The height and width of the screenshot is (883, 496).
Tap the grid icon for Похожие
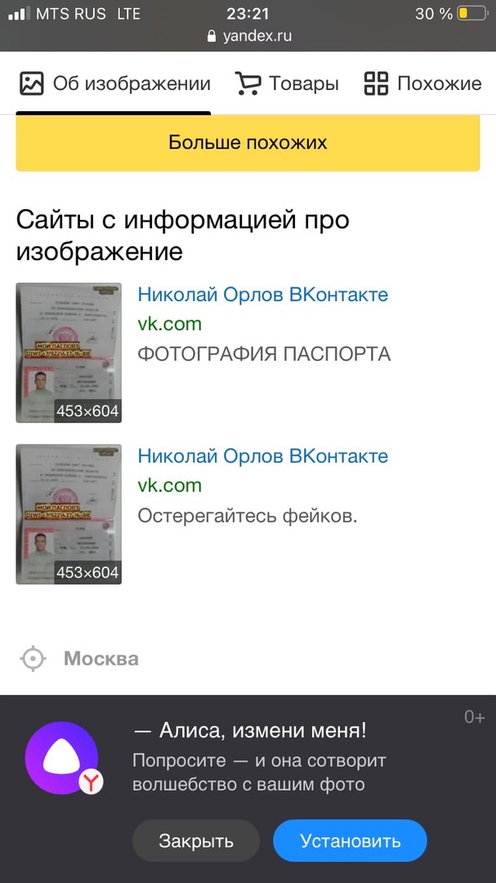pos(376,83)
